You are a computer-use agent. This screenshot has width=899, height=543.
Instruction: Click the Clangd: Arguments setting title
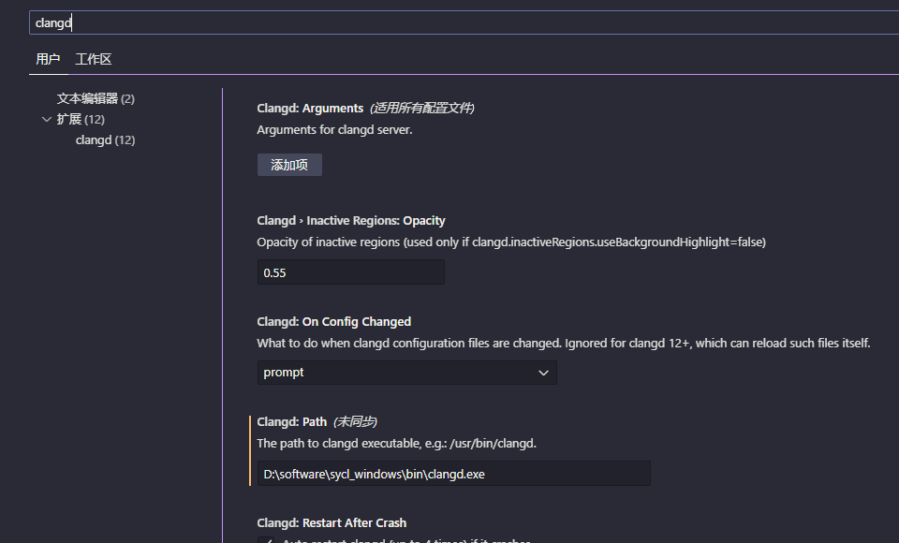(310, 109)
